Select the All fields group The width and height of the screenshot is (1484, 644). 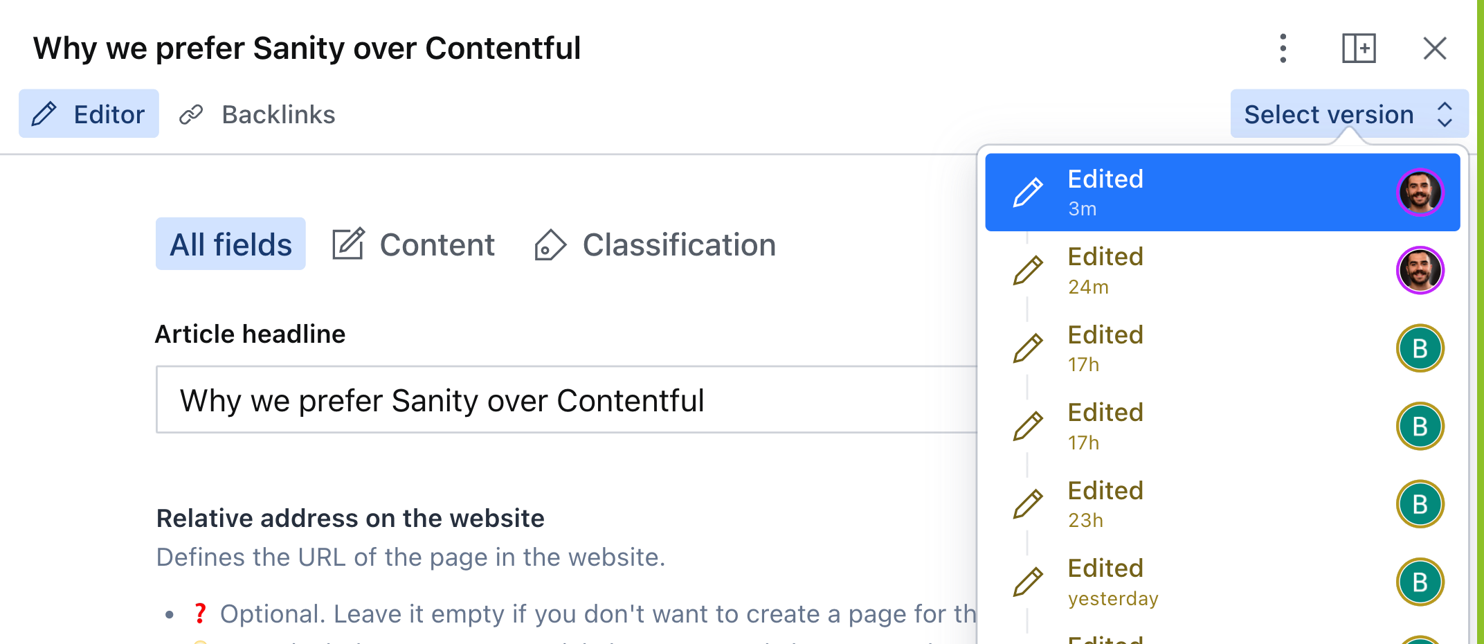tap(230, 244)
